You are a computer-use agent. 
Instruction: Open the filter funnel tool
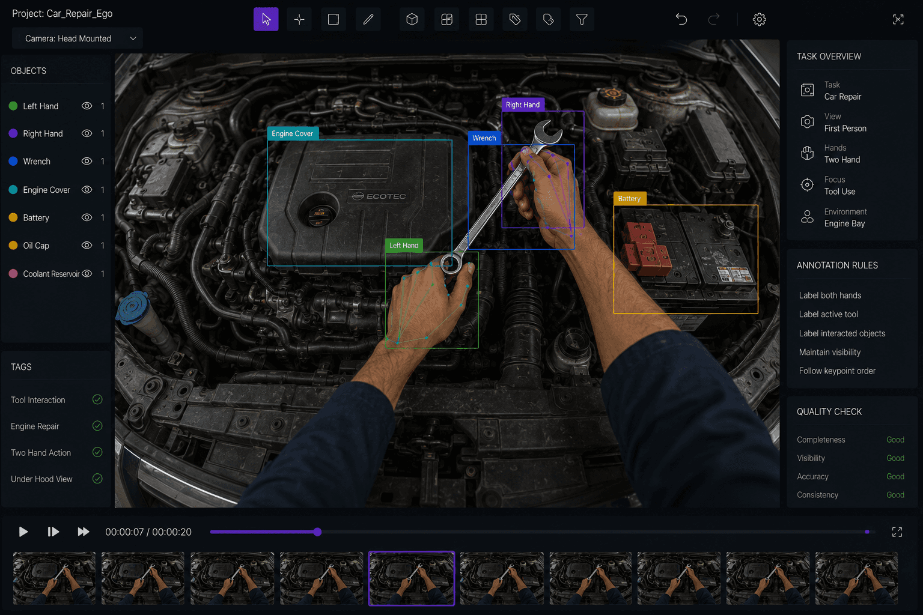582,19
